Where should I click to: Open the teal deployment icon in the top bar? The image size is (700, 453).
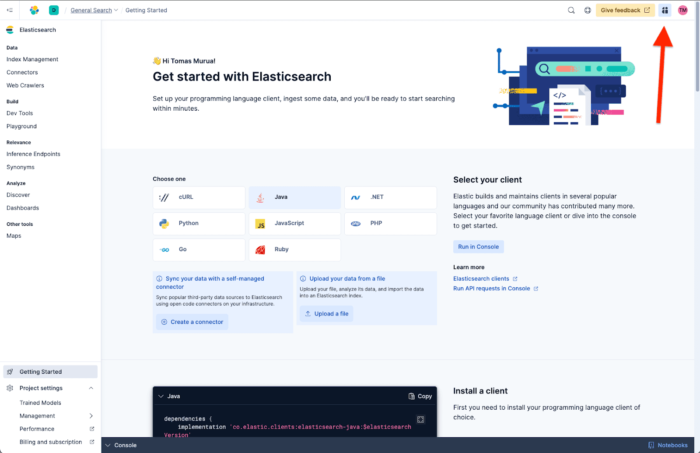(53, 10)
